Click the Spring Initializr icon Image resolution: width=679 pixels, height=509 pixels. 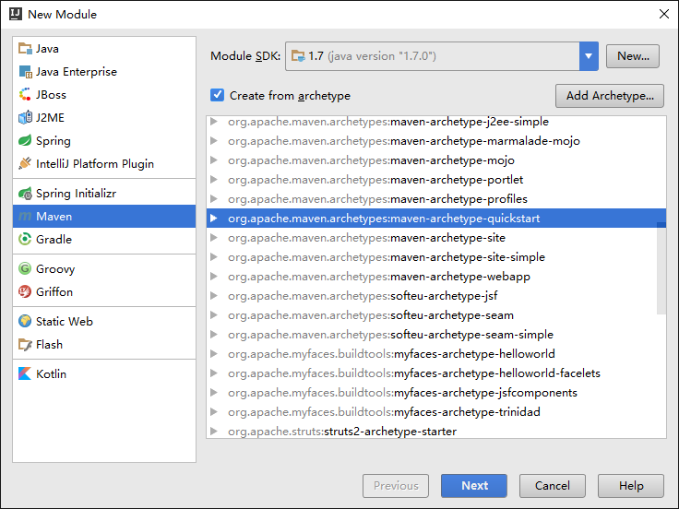point(26,194)
